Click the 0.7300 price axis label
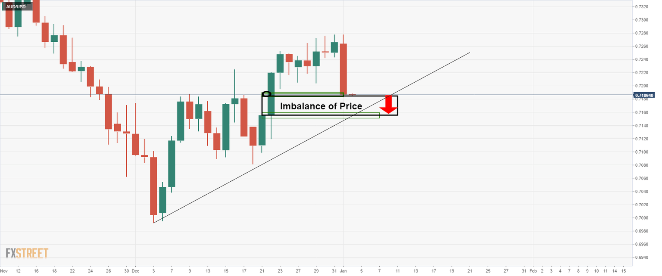The image size is (662, 276). (x=642, y=20)
